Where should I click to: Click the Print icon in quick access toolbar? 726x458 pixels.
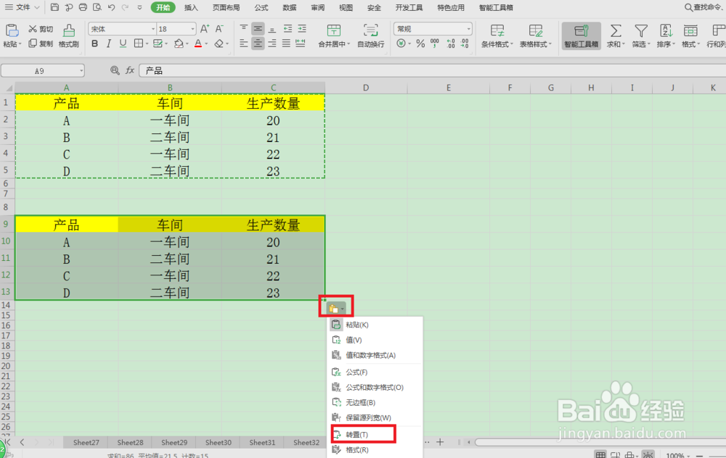click(x=83, y=7)
